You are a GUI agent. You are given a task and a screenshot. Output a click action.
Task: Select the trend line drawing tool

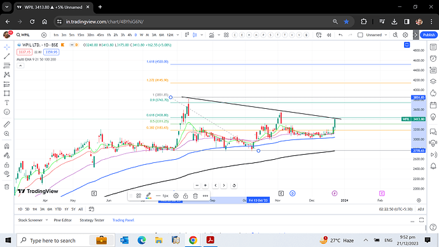coord(7,56)
